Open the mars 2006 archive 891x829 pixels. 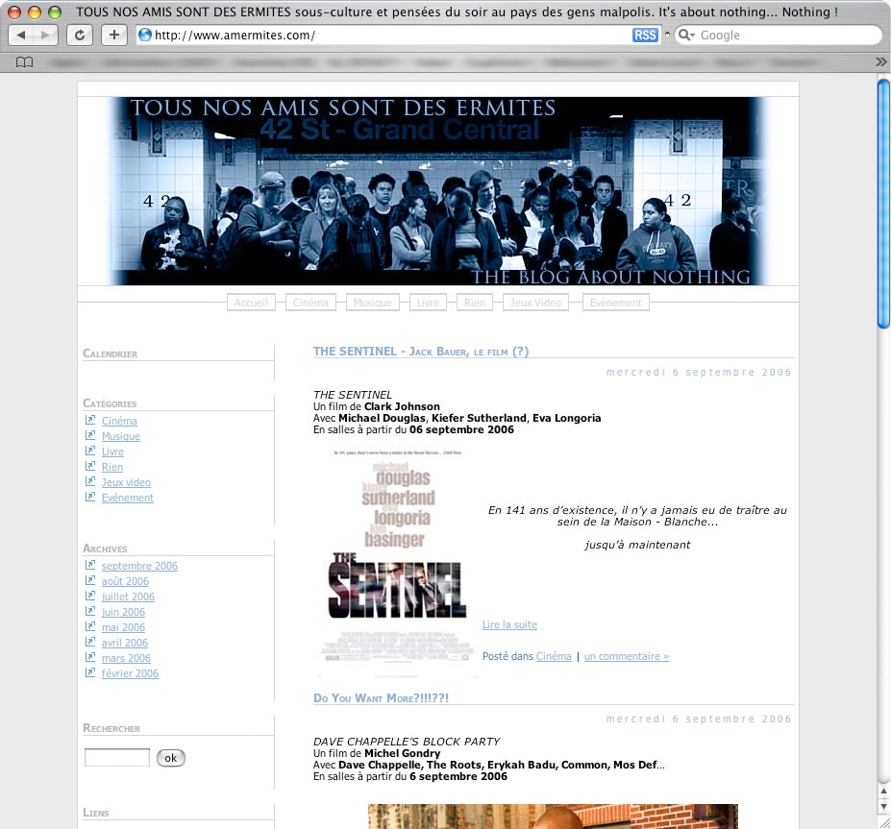pos(126,658)
